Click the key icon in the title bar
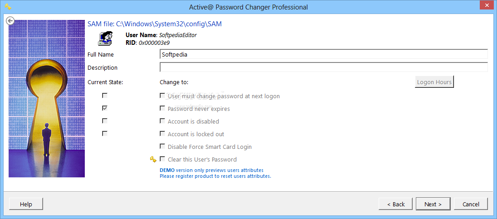This screenshot has height=219, width=497. click(x=8, y=7)
